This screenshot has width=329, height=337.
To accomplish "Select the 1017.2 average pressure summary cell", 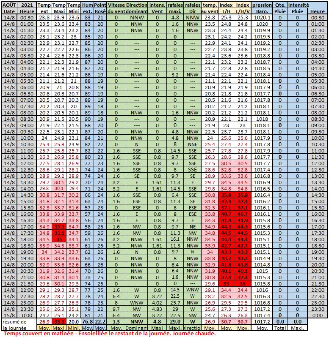I will (262, 321).
